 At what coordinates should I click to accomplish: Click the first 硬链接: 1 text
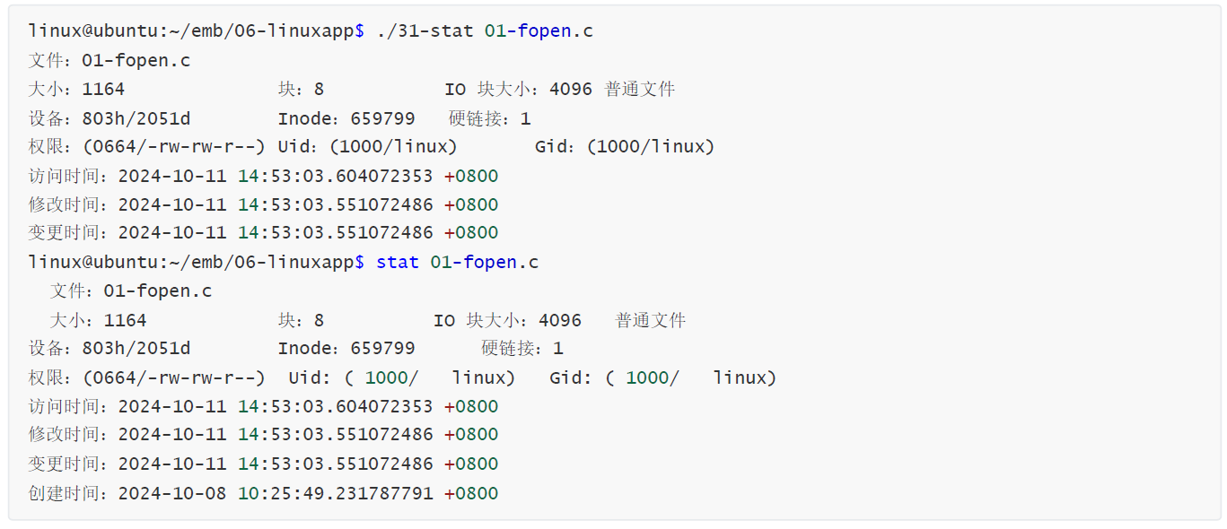[490, 118]
